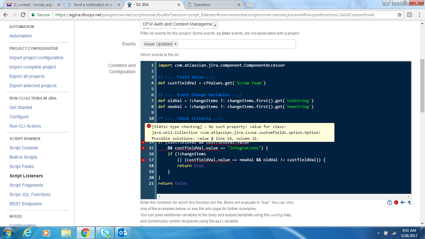Switch to the Operators tab
425x239 pixels.
tap(214, 5)
